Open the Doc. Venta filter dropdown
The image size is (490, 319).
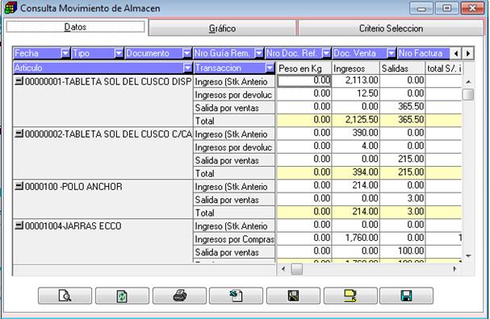coord(391,53)
